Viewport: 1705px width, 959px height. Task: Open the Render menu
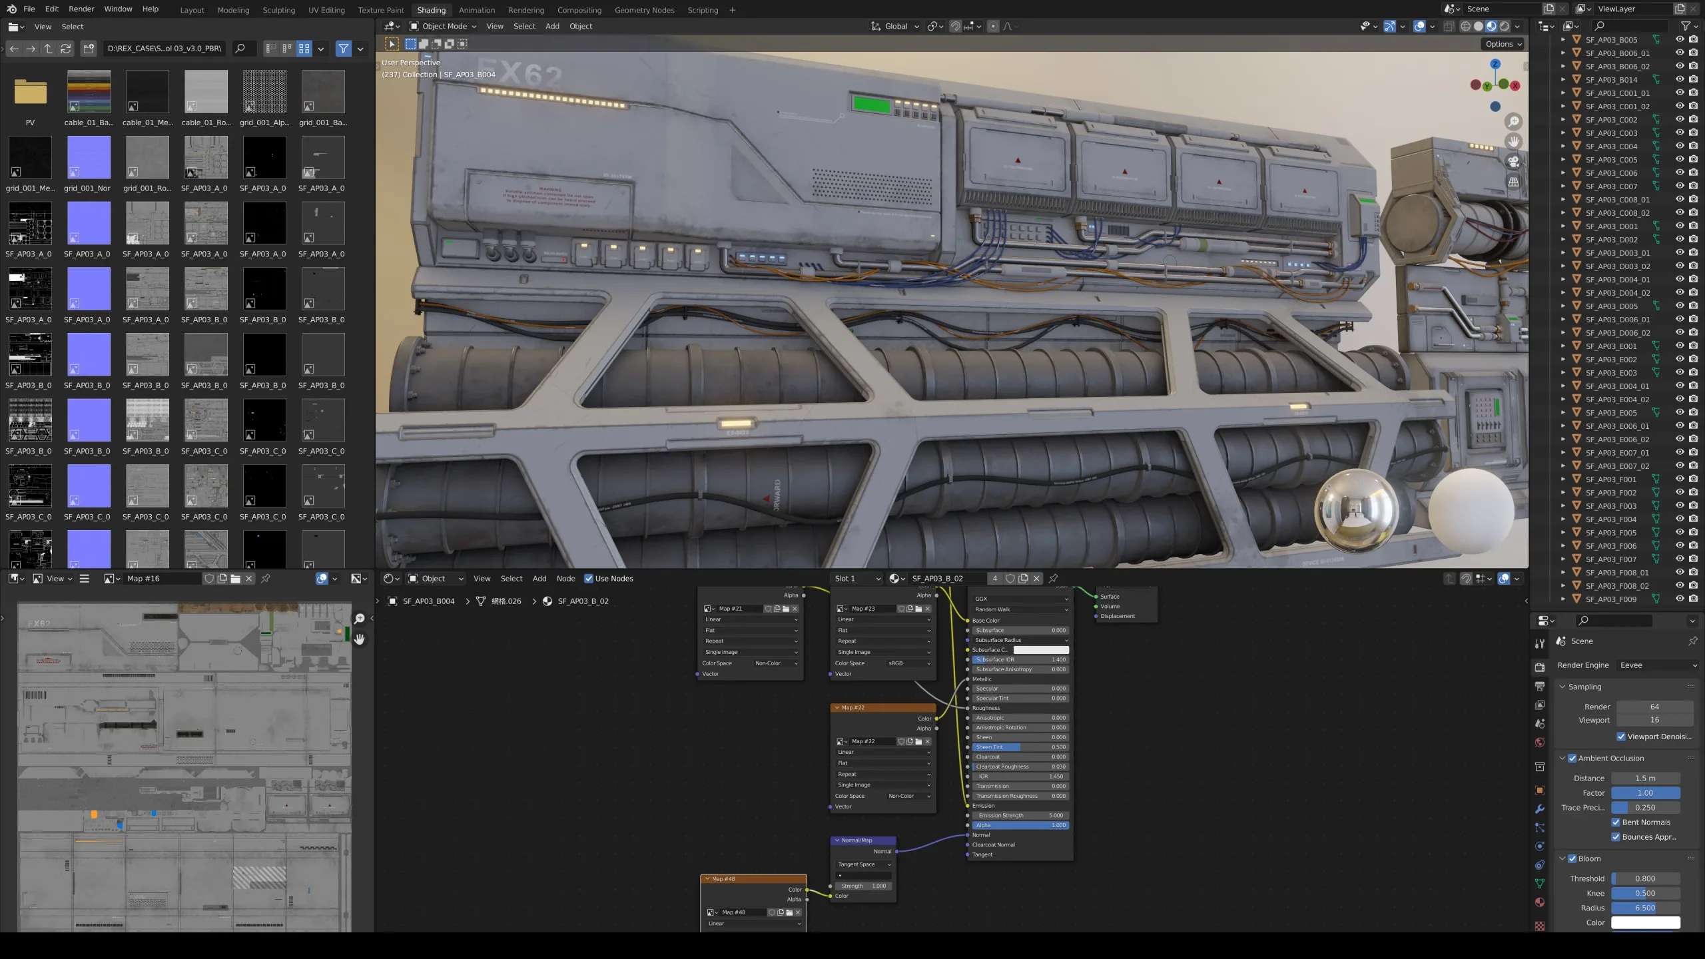point(81,9)
